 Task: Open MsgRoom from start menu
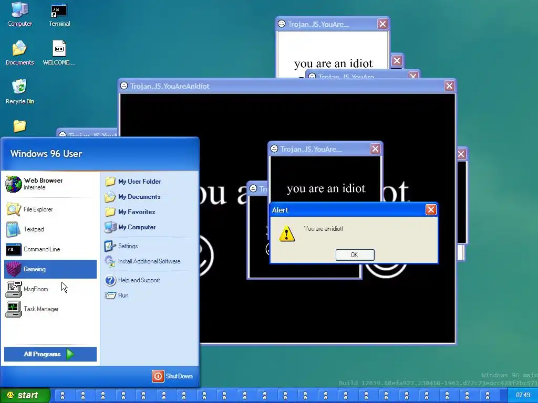coord(50,289)
